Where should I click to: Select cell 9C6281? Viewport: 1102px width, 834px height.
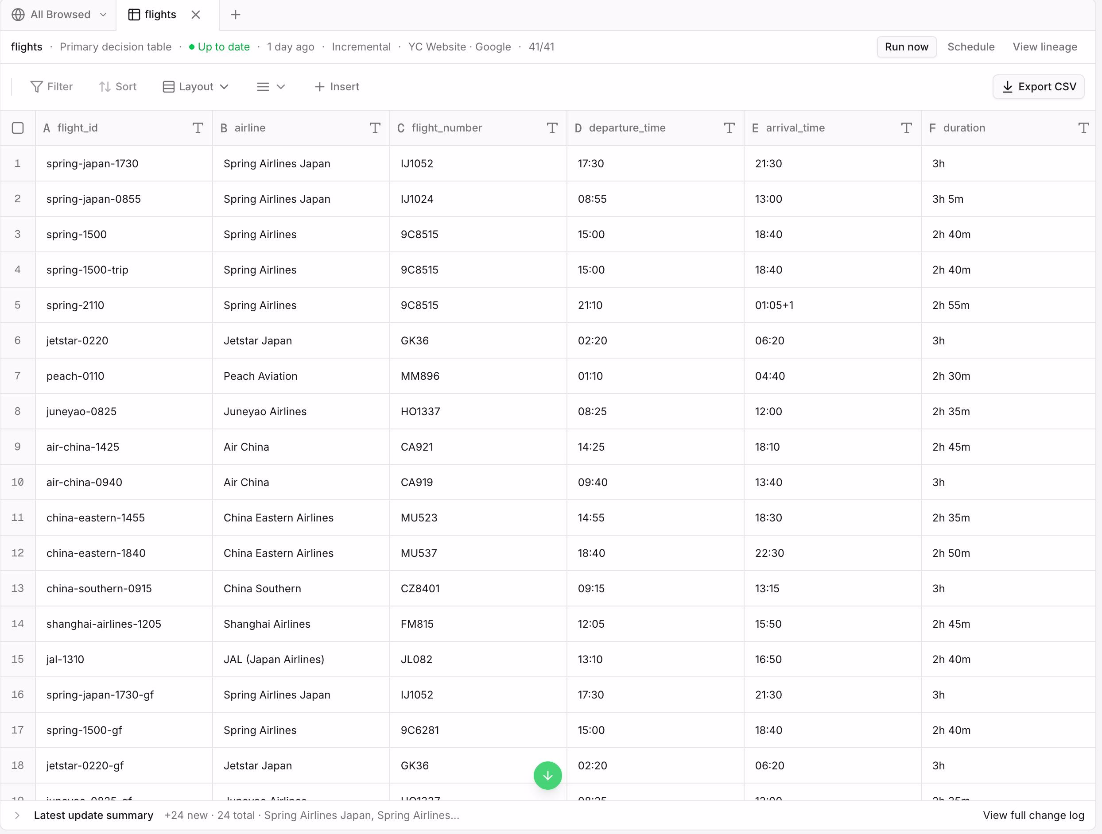[478, 730]
